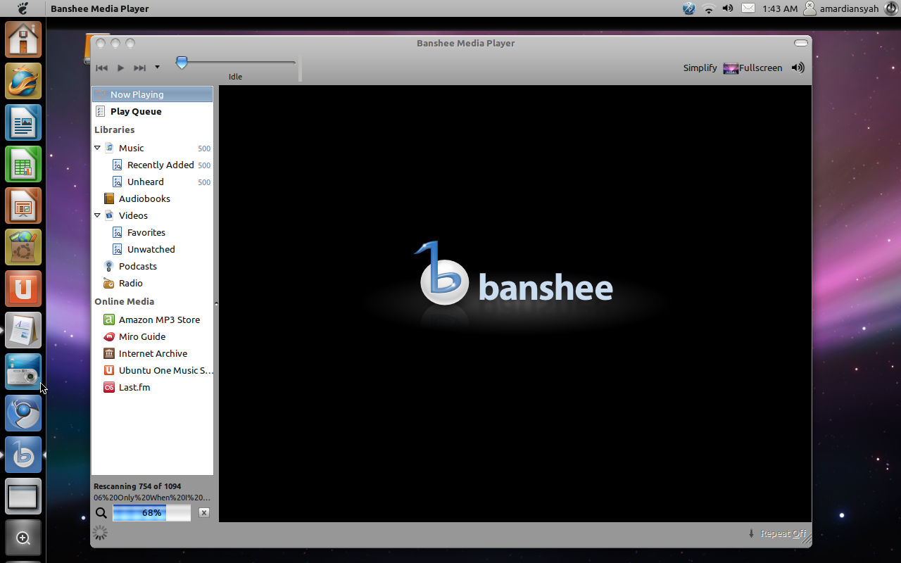Click the magnifier icon beside rescan progress
Viewport: 901px width, 563px height.
click(x=101, y=513)
